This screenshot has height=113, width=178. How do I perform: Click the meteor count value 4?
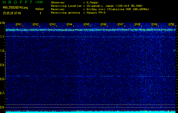coord(40,13)
